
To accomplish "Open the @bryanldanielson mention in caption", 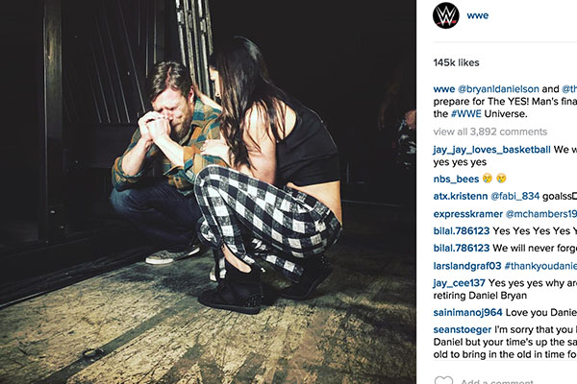I will 498,89.
